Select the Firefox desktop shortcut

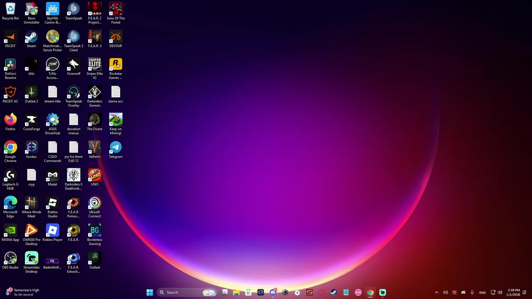10,123
